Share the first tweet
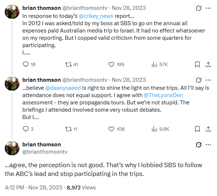The height and width of the screenshot is (196, 217). tap(208, 64)
